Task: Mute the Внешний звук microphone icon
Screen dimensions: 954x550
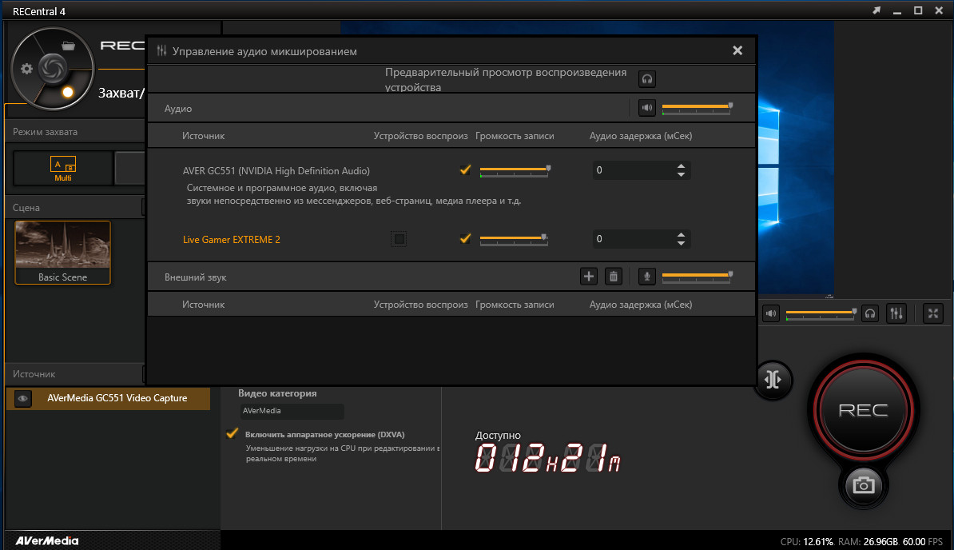Action: pyautogui.click(x=646, y=277)
